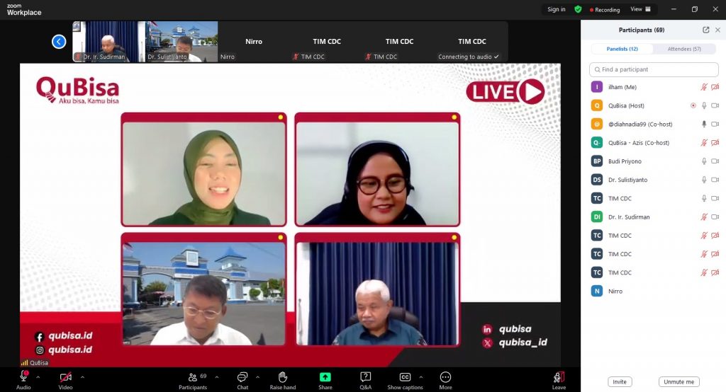Toggle the Audio microphone mute
Viewport: 726px width, 392px height.
click(23, 378)
